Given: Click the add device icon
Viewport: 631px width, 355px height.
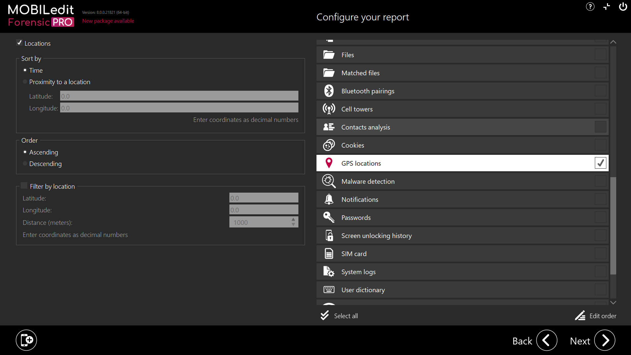Looking at the screenshot, I should point(26,340).
